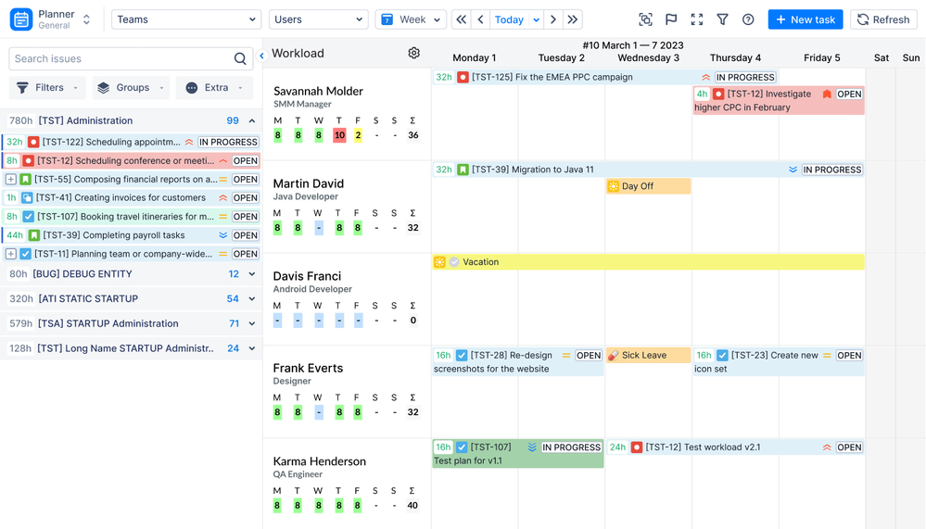Click Davis Franci's yellow Vacation bar
Screen dimensions: 926x529
(x=648, y=262)
